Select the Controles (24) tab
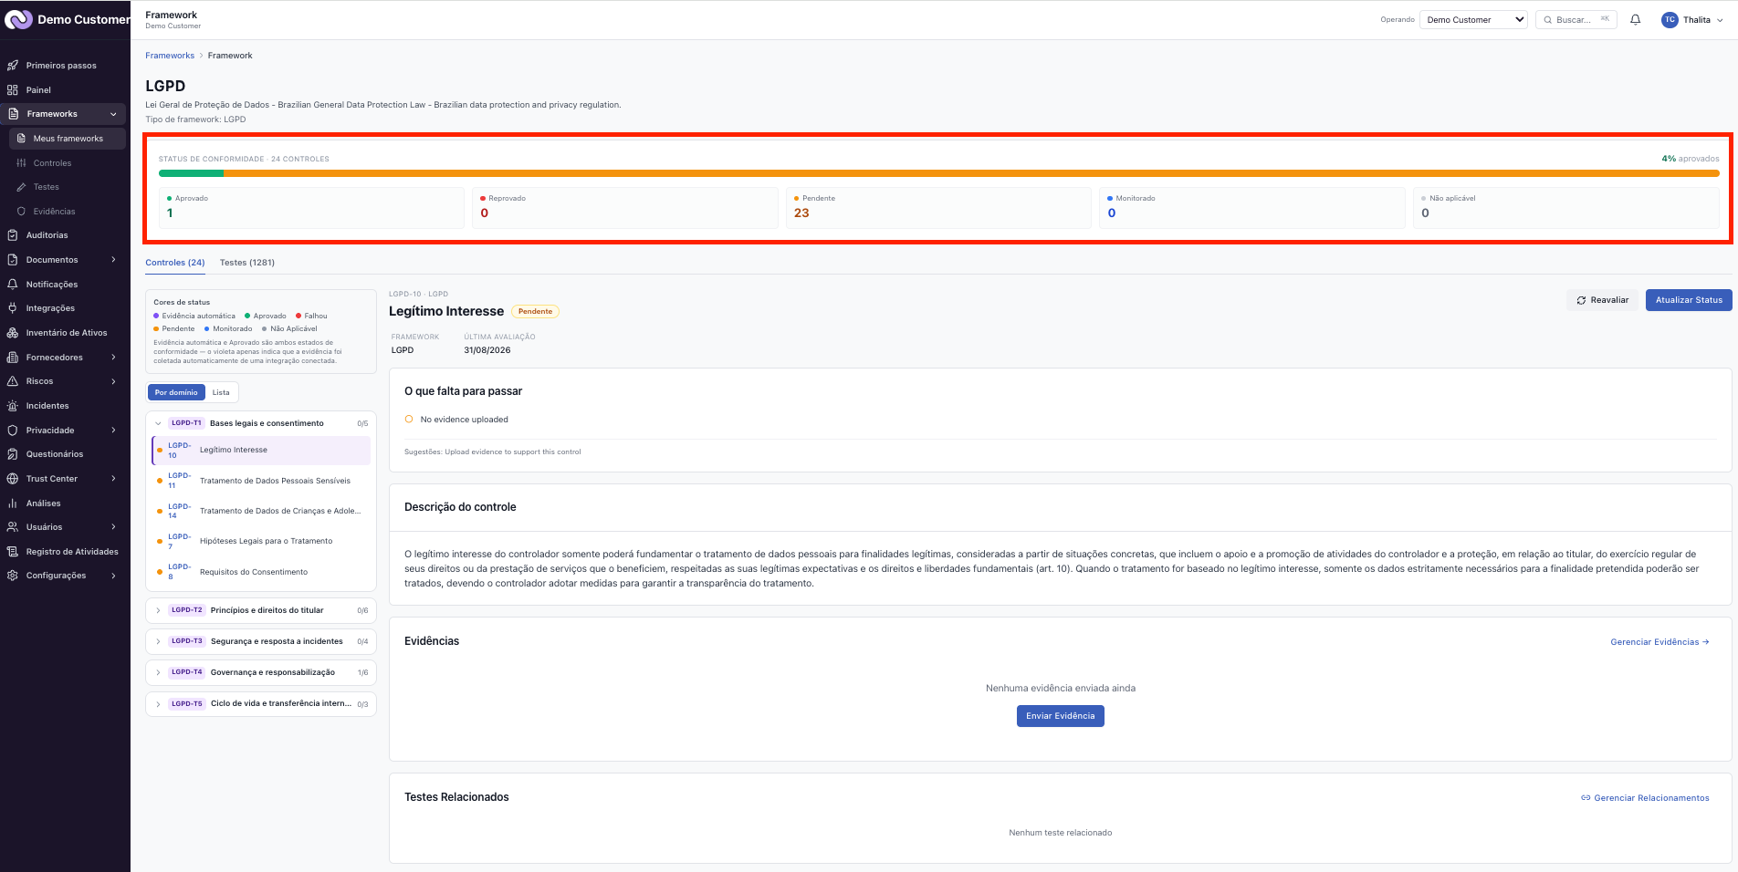The height and width of the screenshot is (872, 1738). click(175, 263)
